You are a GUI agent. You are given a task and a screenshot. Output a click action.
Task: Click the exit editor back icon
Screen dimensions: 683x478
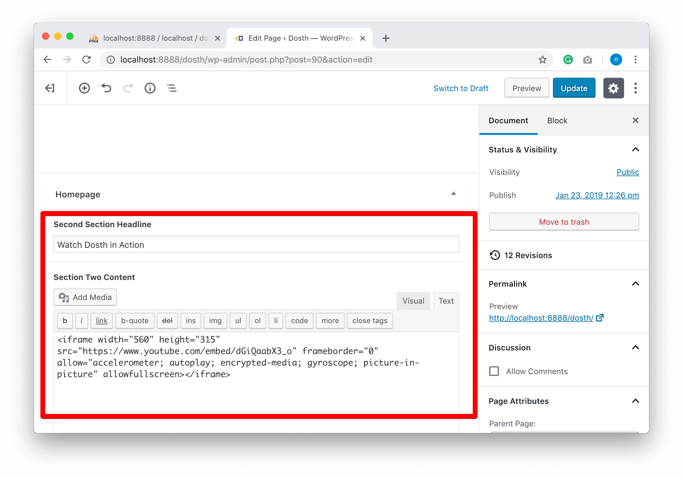[50, 88]
